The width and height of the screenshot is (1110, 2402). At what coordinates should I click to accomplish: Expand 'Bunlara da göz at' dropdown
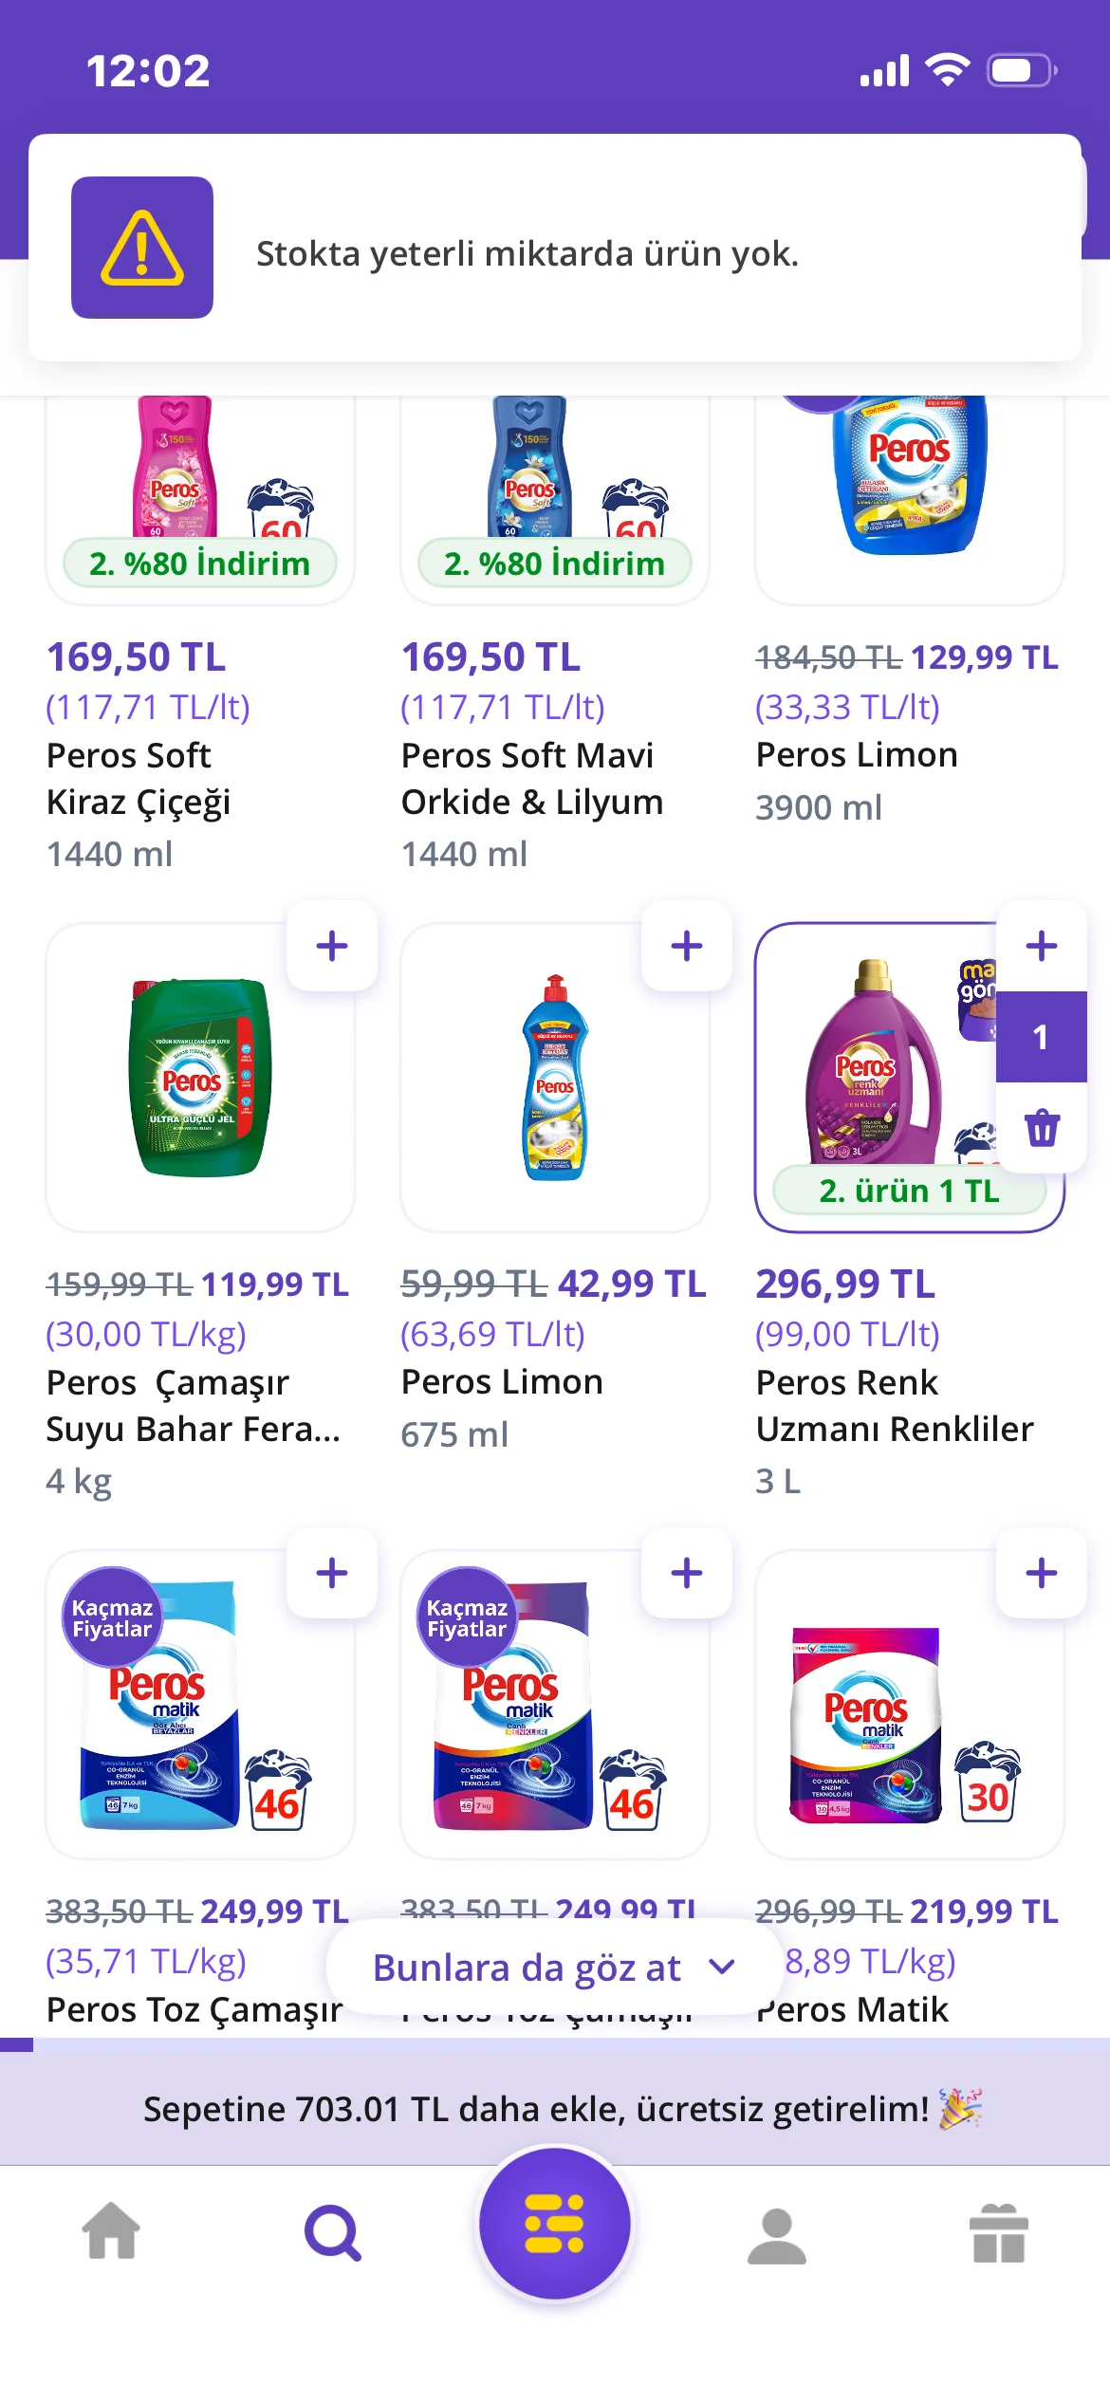[x=527, y=1968]
